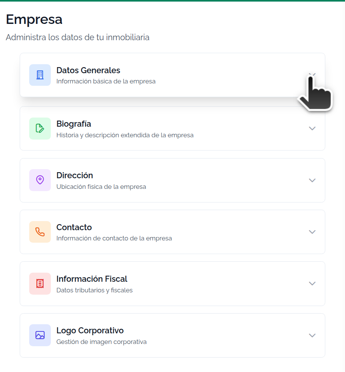Open the Logo Corporativo chevron

click(312, 335)
